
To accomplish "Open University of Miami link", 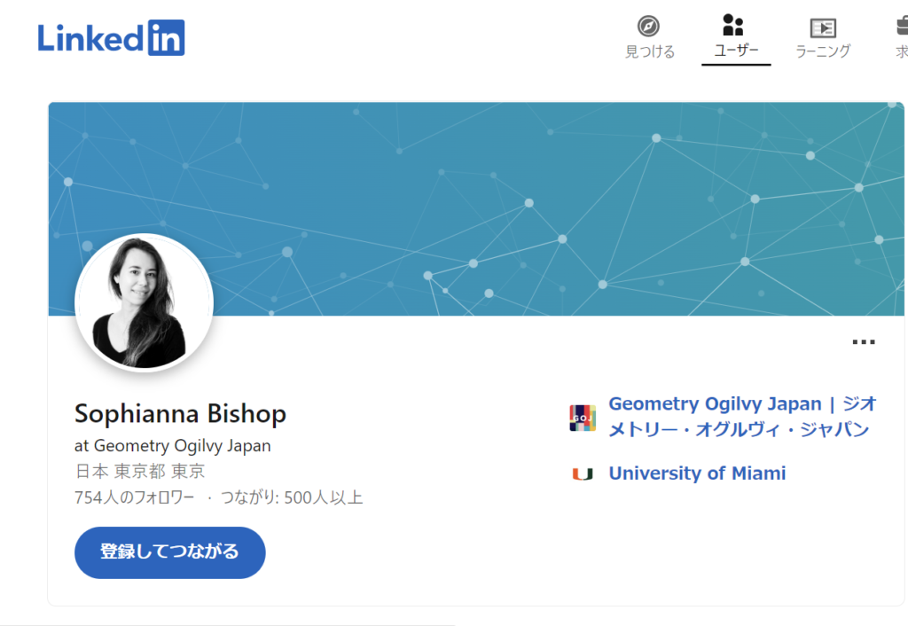I will [x=697, y=473].
